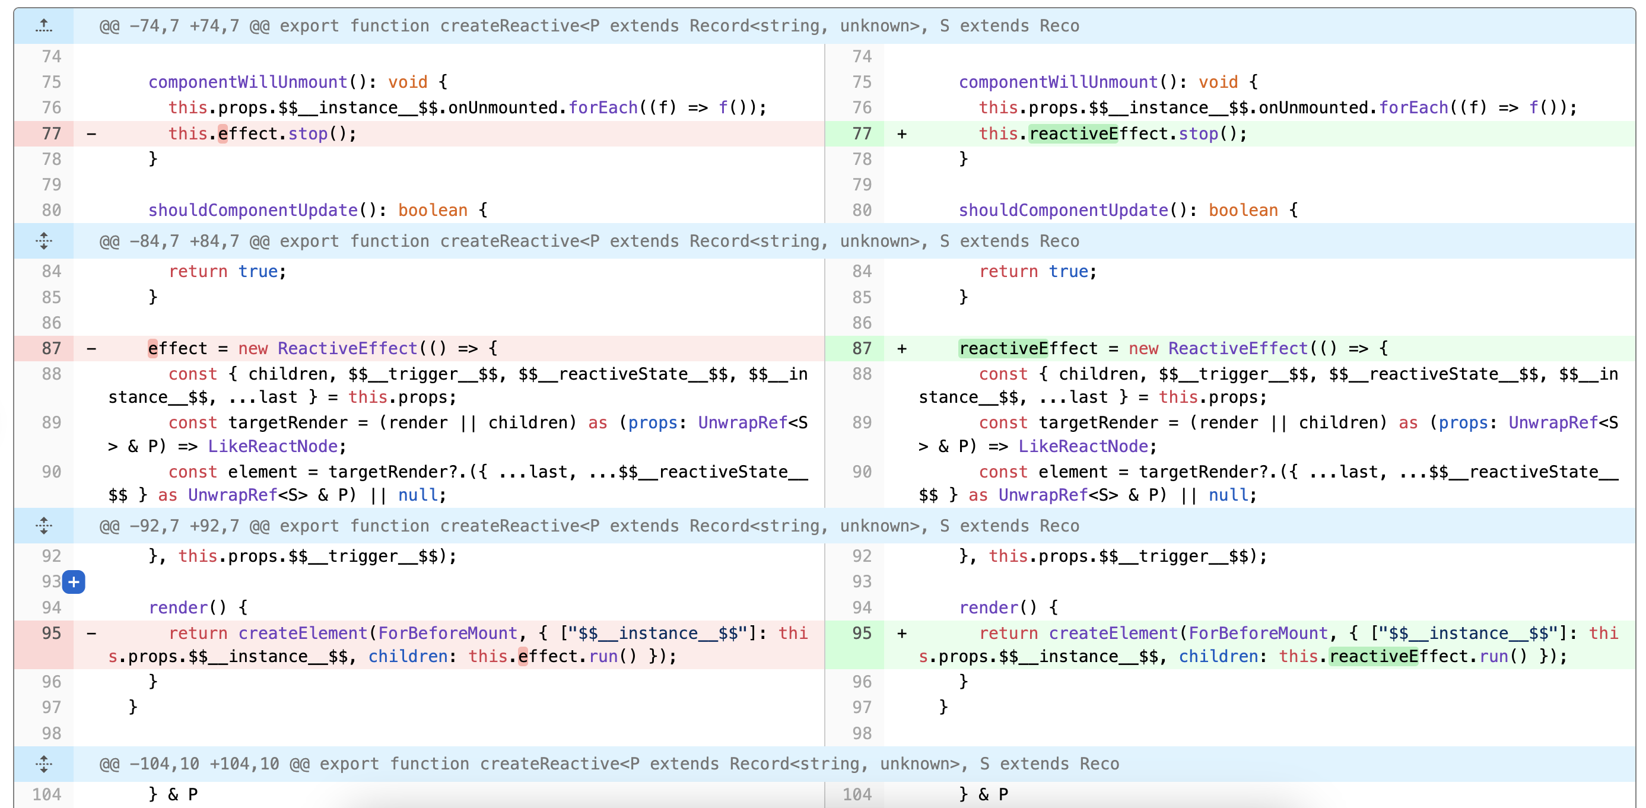1646x808 pixels.
Task: Click expand icon beside the -84,7 hunk
Action: point(43,241)
